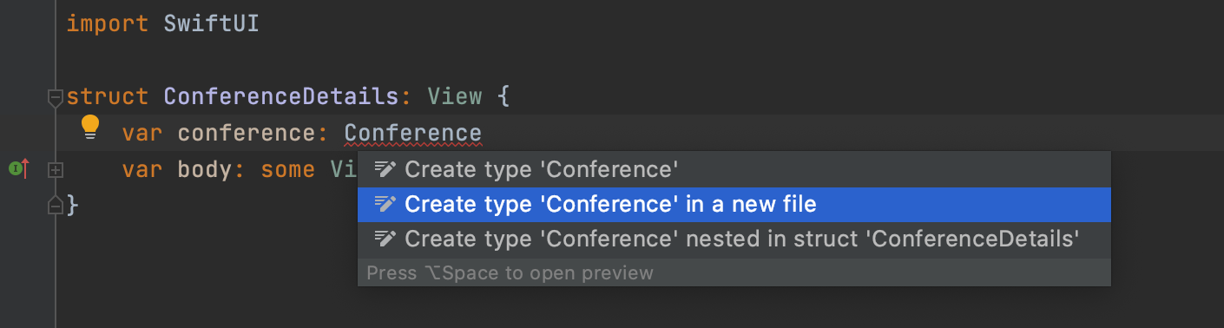Click the 'struct' keyword

(x=108, y=96)
